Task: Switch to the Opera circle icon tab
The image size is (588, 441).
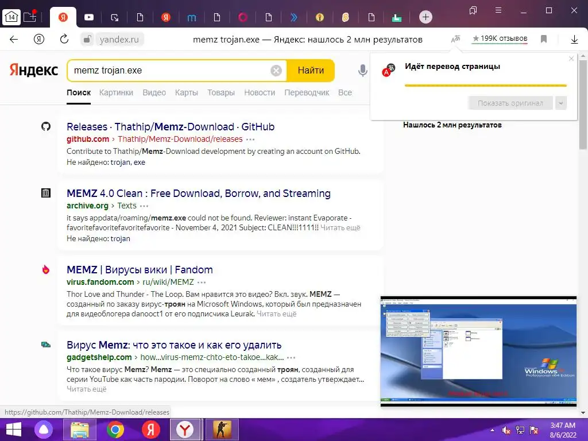Action: [243, 17]
